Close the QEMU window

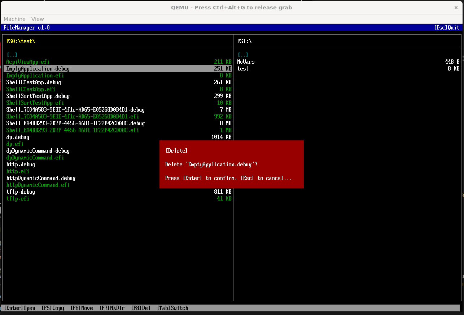[456, 8]
